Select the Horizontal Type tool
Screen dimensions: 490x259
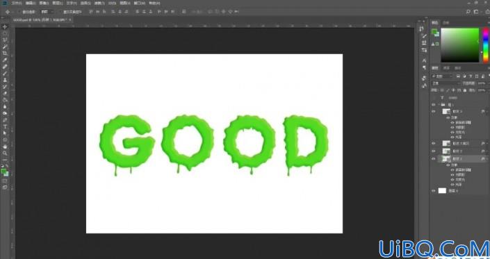point(5,126)
